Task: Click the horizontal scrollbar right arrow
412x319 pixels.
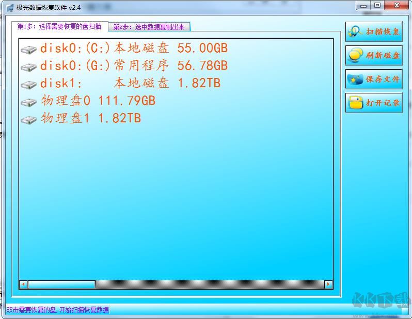Action: click(328, 284)
